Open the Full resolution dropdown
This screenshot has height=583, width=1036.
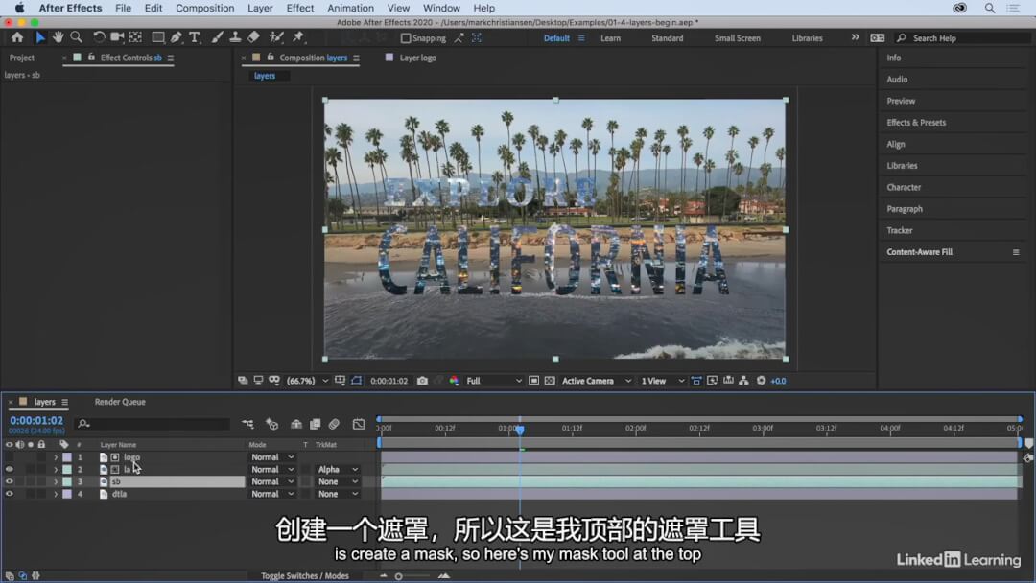tap(494, 381)
